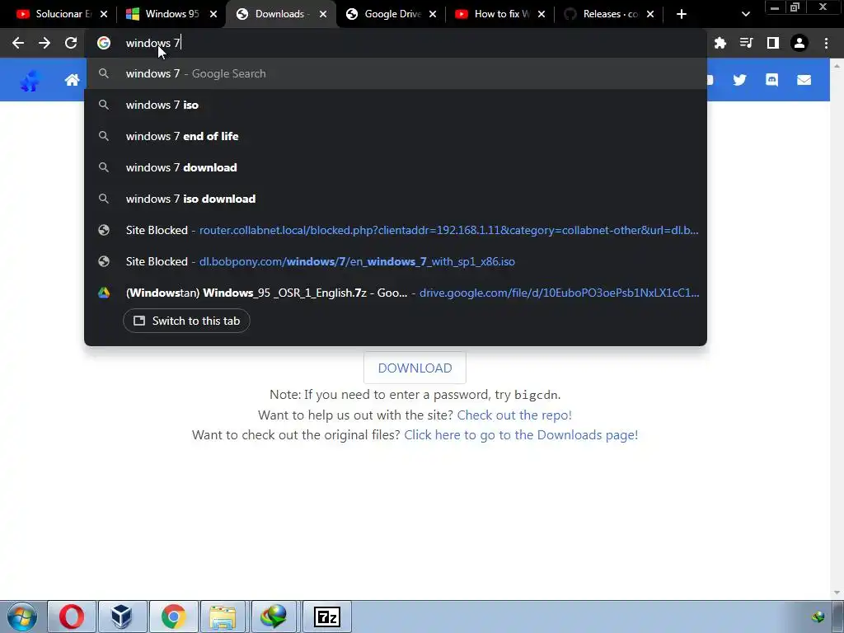Viewport: 844px width, 633px height.
Task: Expand the tab search chevron
Action: click(x=745, y=14)
